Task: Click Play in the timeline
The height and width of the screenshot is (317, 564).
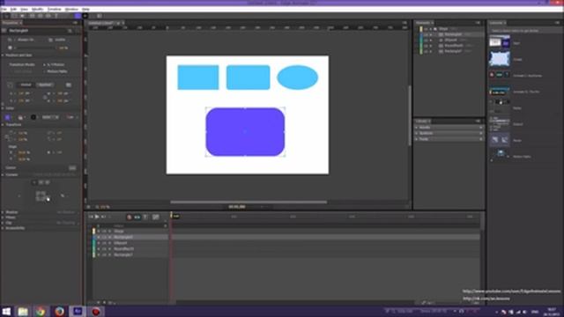Action: click(97, 217)
